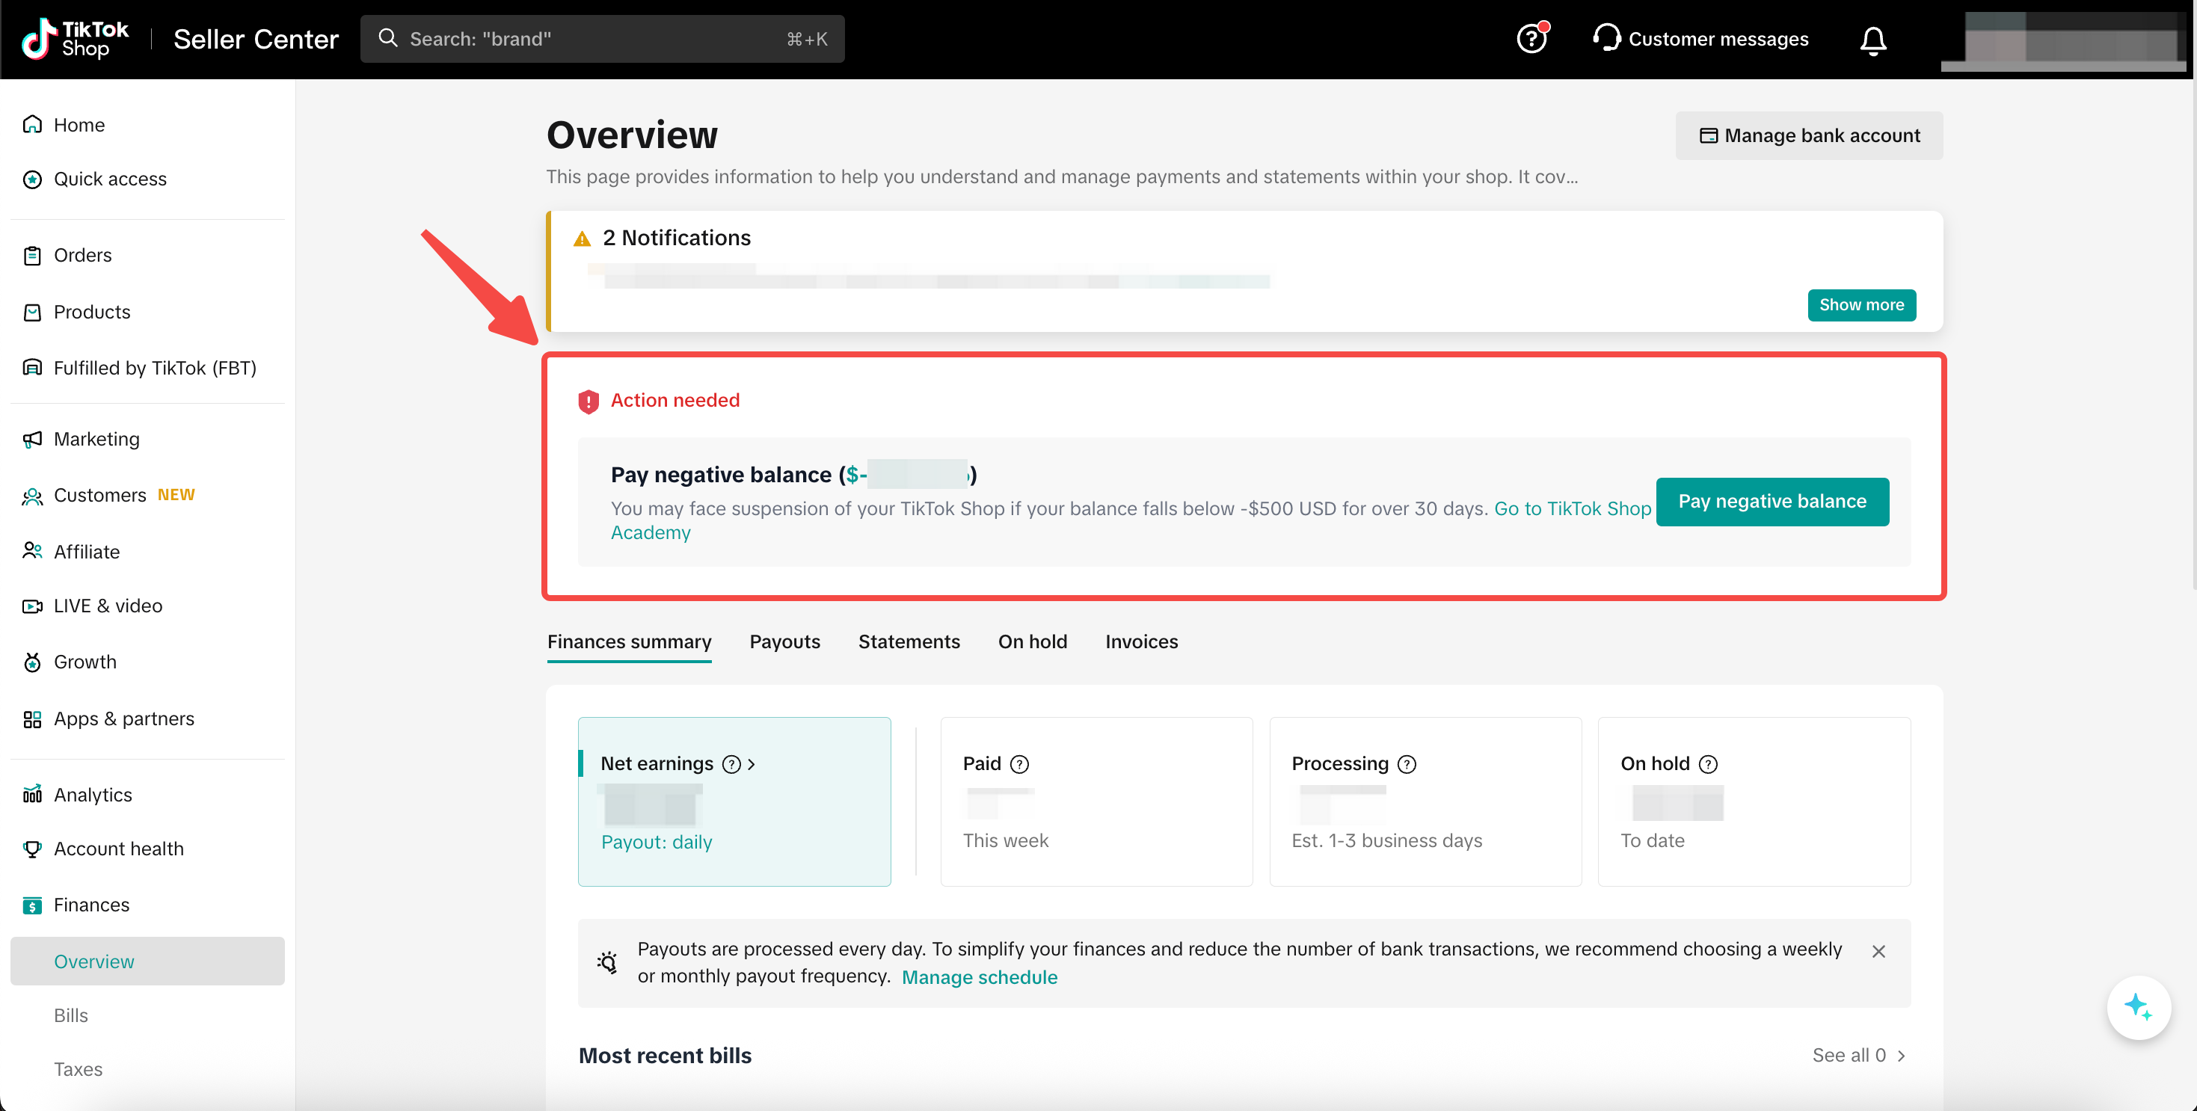Click the Orders clipboard icon
This screenshot has width=2197, height=1111.
pos(32,256)
